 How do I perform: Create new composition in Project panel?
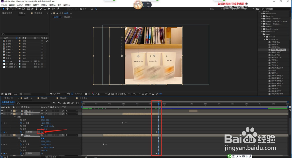click(10, 94)
